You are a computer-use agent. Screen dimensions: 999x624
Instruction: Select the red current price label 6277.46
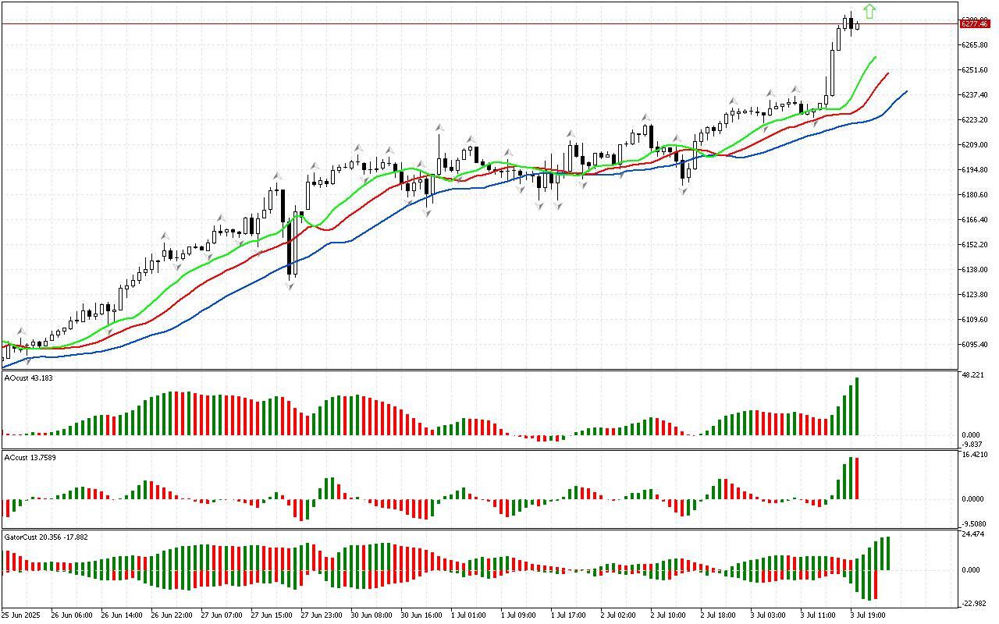(974, 24)
